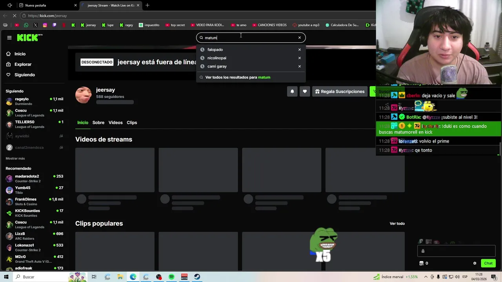Viewport: 502px width, 282px height.
Task: Open WhatsApp bookmark icon
Action: (x=26, y=25)
